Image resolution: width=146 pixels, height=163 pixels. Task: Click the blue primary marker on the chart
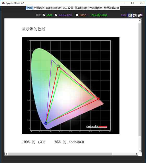coord(46,123)
